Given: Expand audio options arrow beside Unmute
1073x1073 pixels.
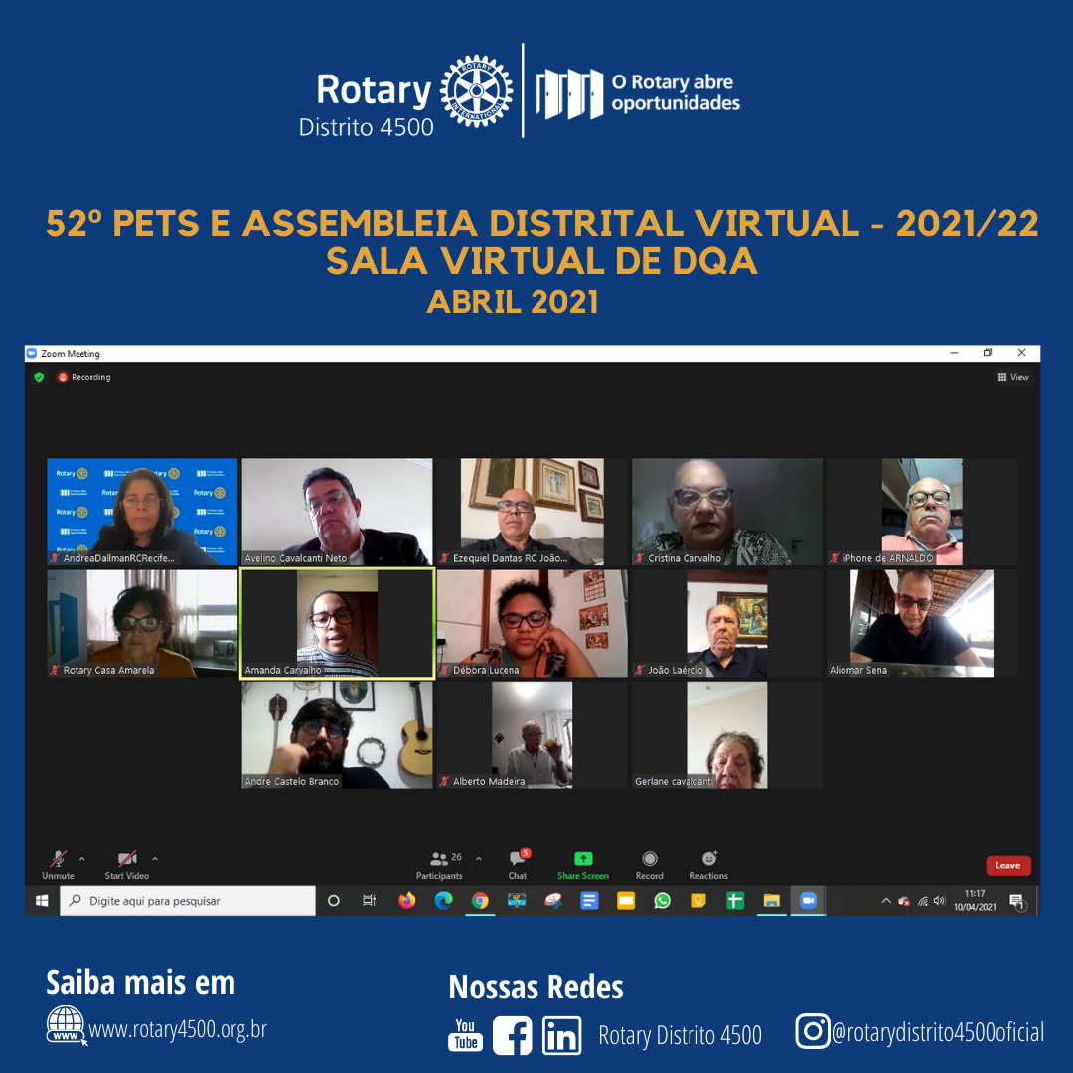Looking at the screenshot, I should (x=81, y=859).
